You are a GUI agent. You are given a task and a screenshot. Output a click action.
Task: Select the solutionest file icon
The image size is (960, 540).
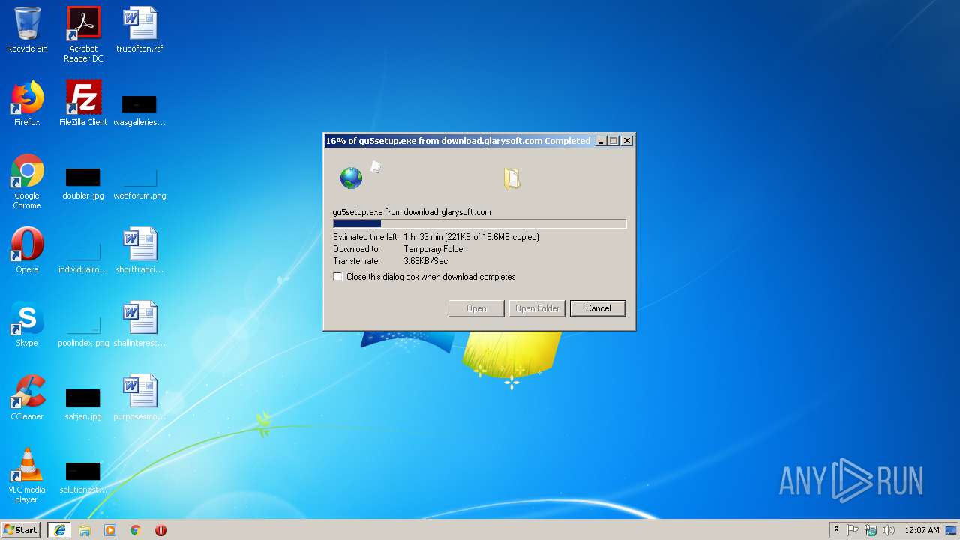[83, 476]
